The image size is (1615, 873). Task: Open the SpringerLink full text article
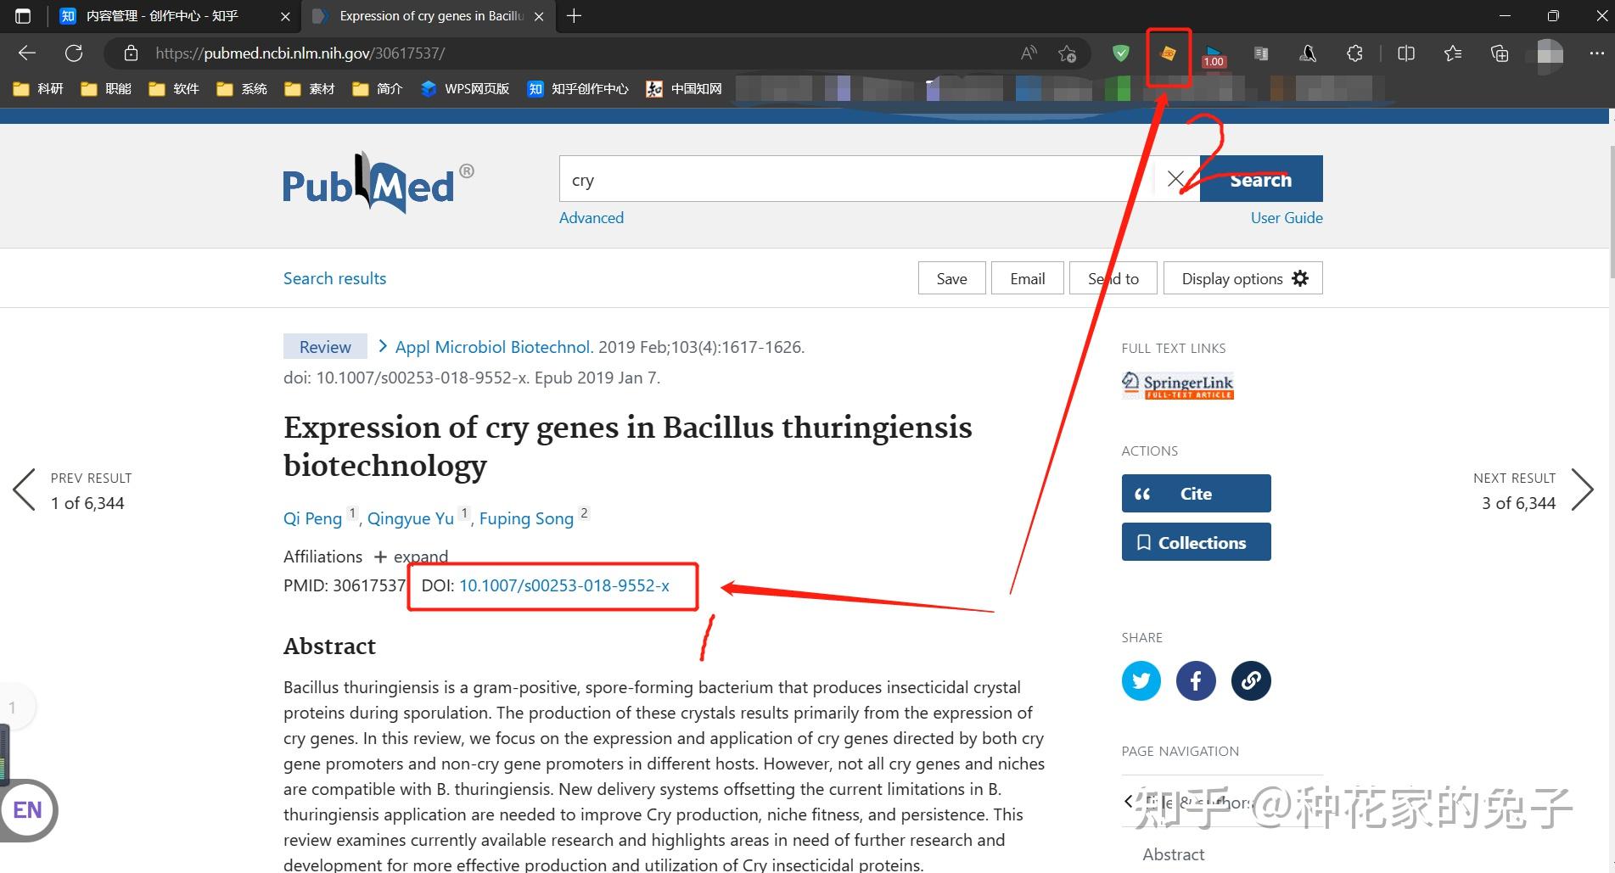1176,384
